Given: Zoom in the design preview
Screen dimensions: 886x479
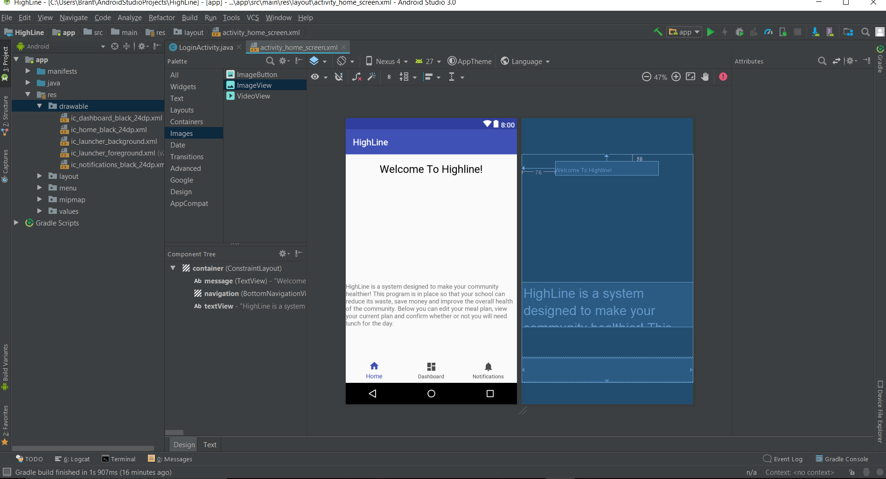Looking at the screenshot, I should (x=676, y=77).
